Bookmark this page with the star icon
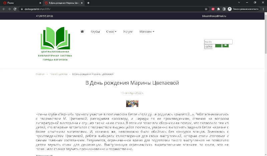Image resolution: width=267 pixels, height=156 pixels. 206,9
